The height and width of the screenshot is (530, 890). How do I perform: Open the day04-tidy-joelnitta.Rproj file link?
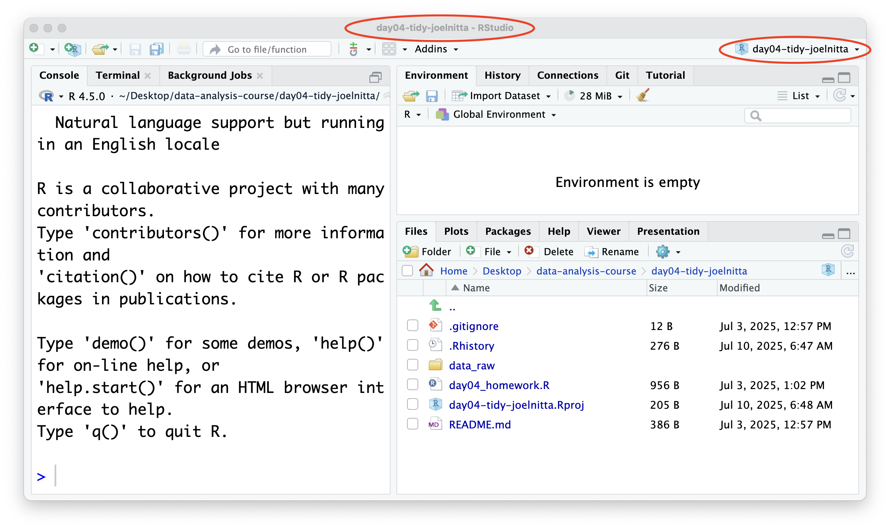pyautogui.click(x=516, y=405)
